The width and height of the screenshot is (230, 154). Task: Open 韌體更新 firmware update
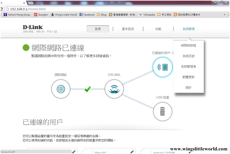tap(188, 77)
